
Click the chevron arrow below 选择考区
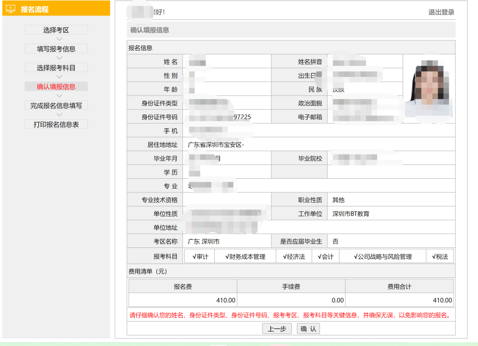(x=59, y=39)
